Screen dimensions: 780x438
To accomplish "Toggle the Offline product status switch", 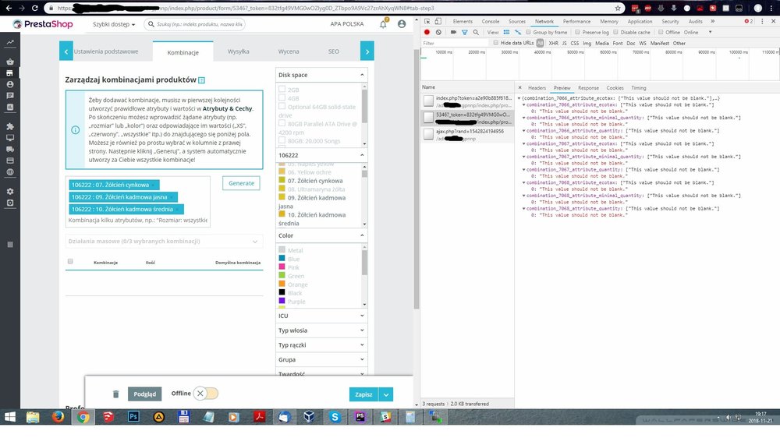I will 205,394.
